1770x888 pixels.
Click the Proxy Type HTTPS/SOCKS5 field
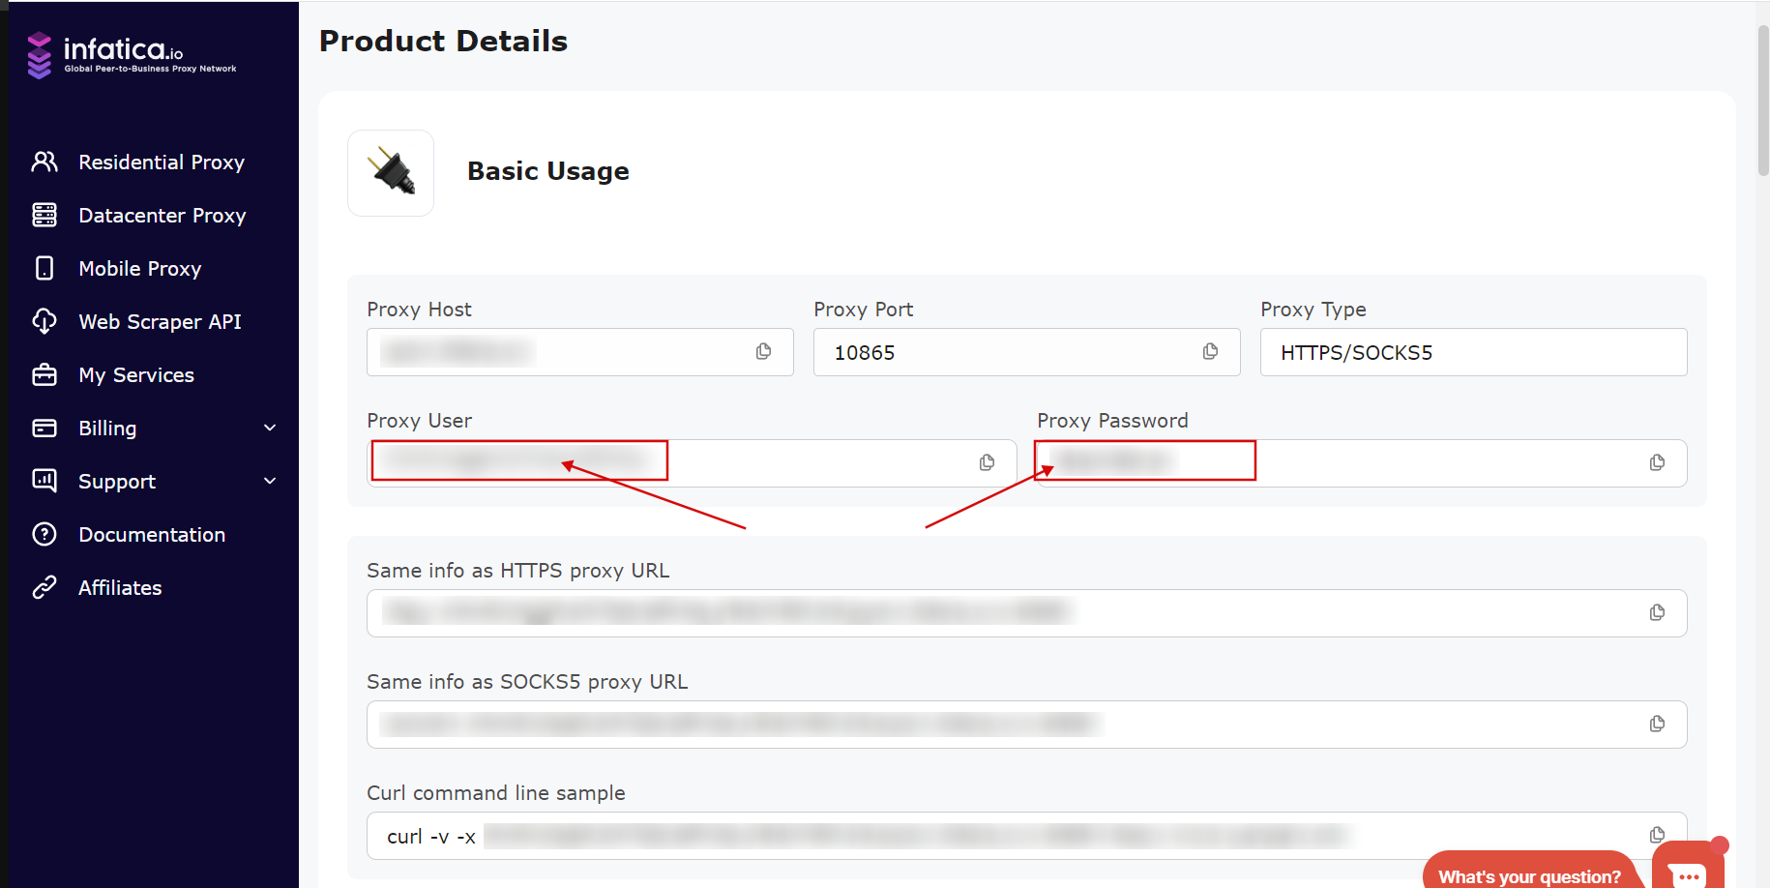tap(1474, 352)
